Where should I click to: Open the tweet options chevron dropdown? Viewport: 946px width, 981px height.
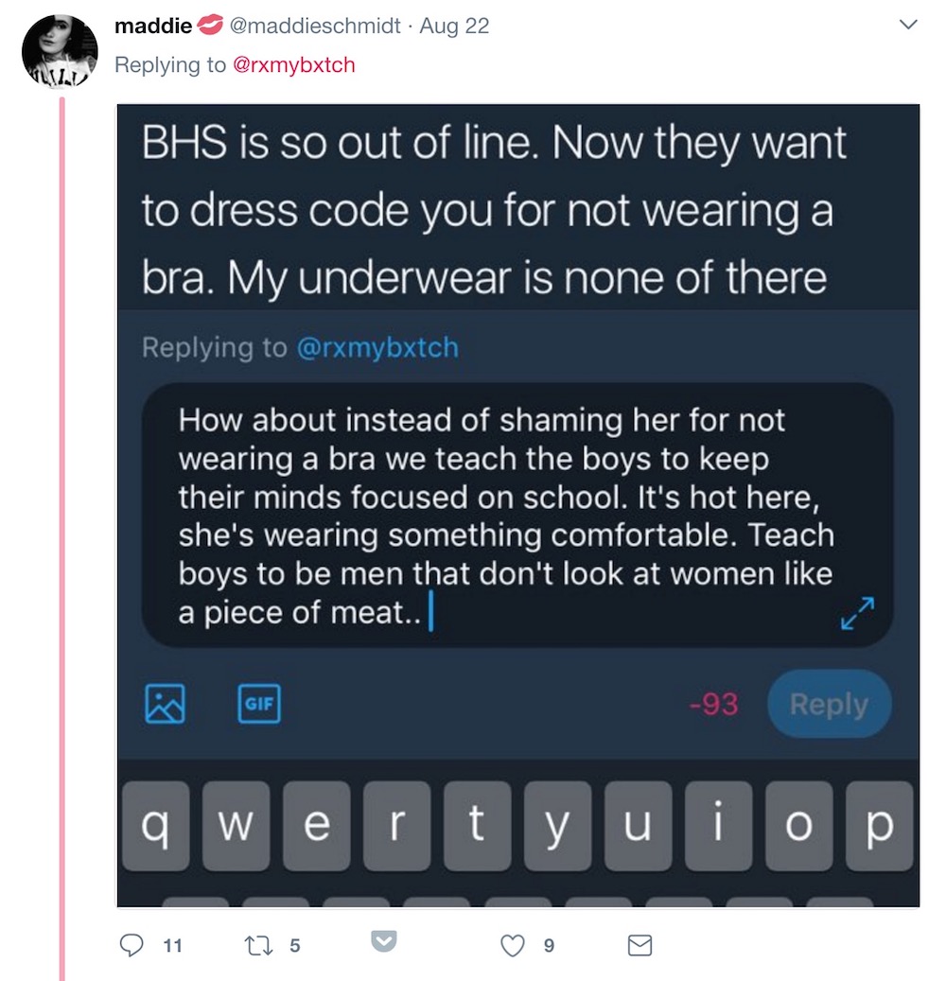pos(908,25)
